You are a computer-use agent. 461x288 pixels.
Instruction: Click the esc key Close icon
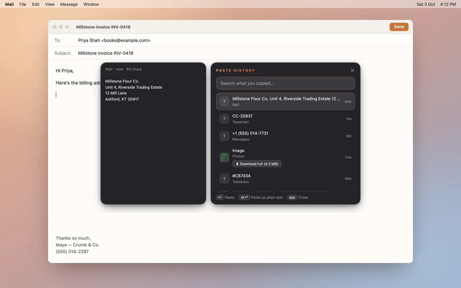pos(292,197)
